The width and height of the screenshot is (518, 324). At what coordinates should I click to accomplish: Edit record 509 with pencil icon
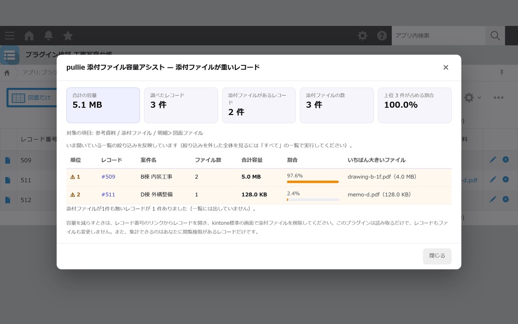click(x=493, y=159)
